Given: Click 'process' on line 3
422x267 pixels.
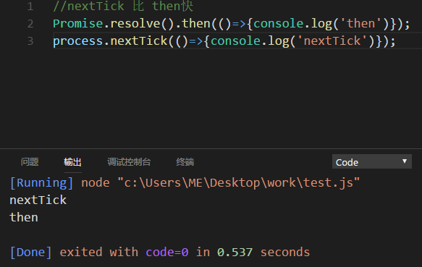Looking at the screenshot, I should point(77,41).
